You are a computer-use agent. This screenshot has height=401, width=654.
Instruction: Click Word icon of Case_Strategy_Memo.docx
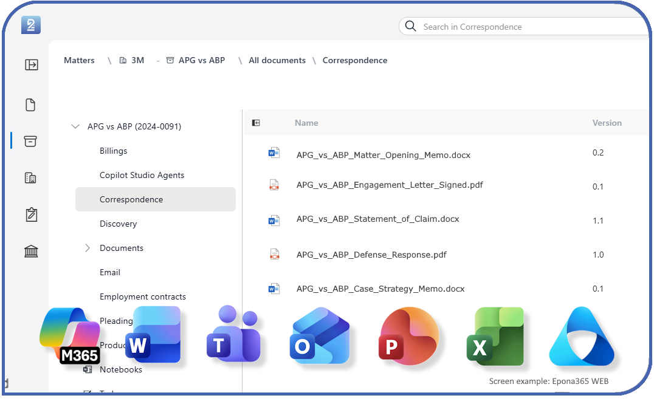(274, 289)
